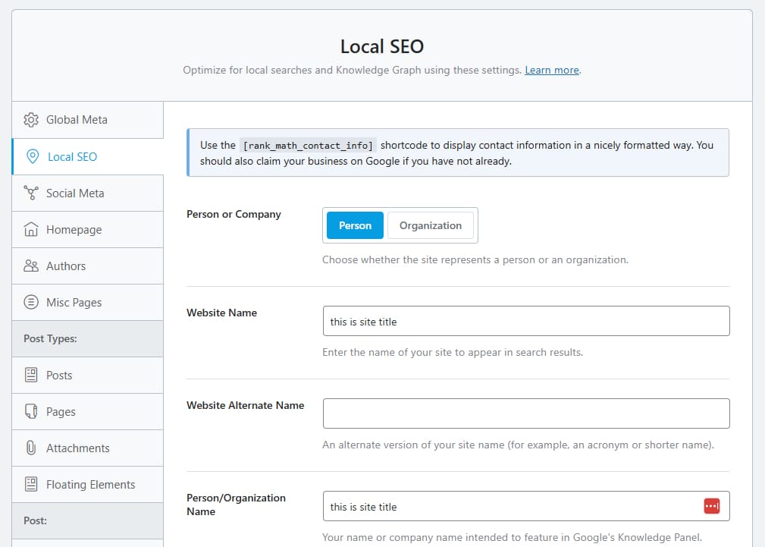Screen dimensions: 765x547
Task: Click inside the Website Alternate Name field
Action: tap(526, 413)
